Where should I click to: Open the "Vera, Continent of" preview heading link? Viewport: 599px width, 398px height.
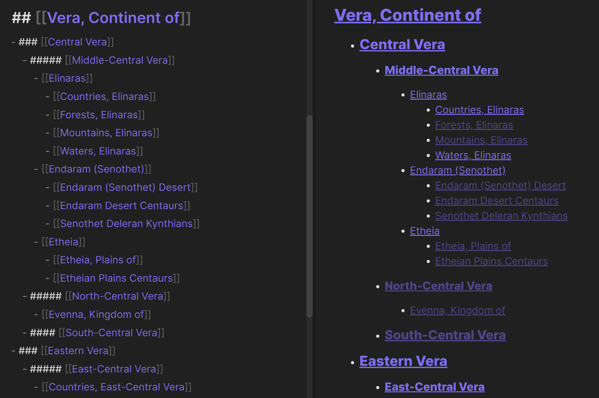407,15
